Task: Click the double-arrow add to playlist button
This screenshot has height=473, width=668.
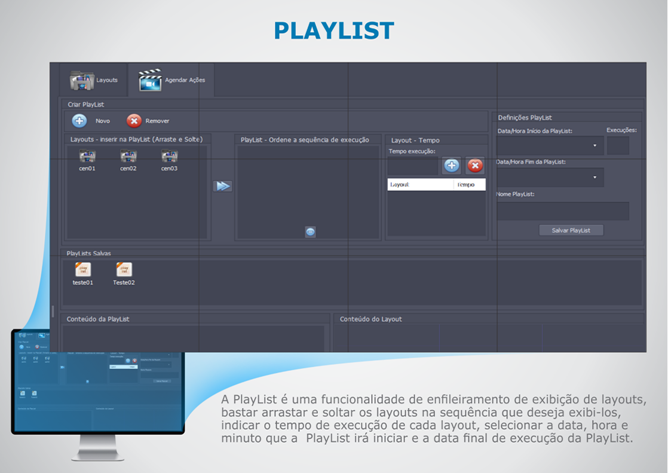Action: 222,186
